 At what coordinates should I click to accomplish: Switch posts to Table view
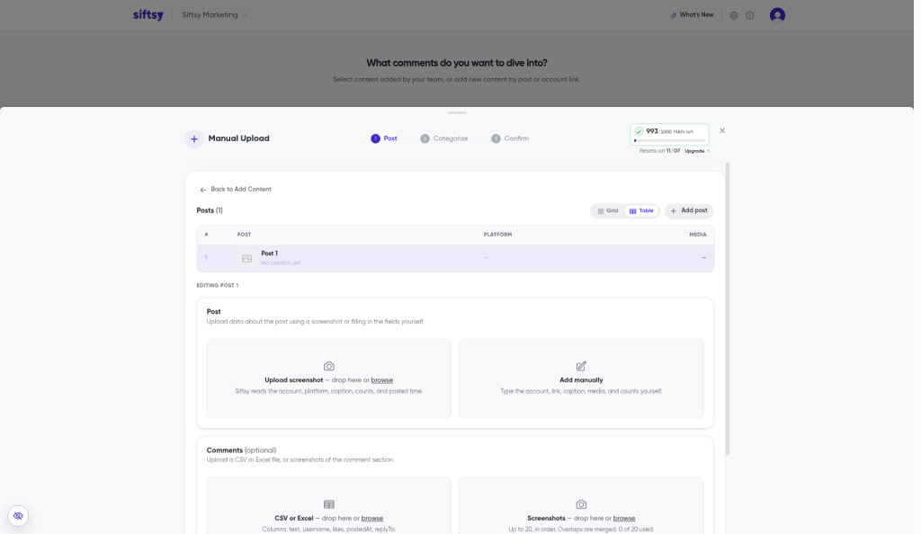click(x=641, y=210)
